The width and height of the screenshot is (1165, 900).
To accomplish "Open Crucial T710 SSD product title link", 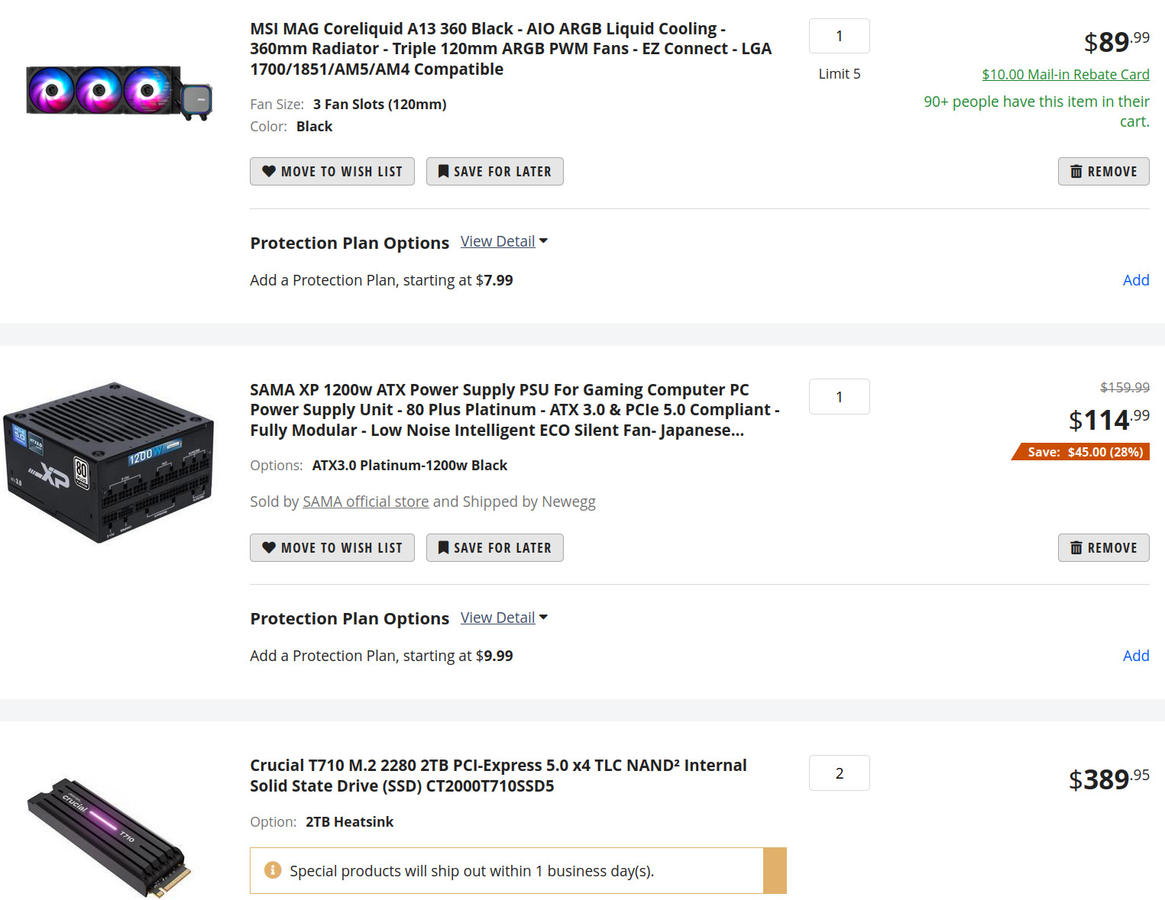I will 498,776.
